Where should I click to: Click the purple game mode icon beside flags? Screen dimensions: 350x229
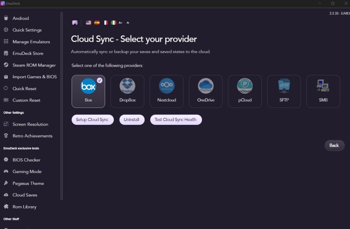(75, 22)
